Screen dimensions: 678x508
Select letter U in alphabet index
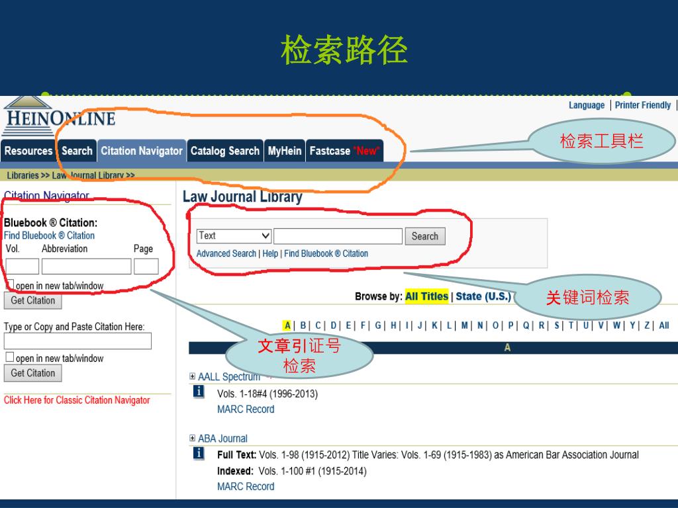pos(586,325)
